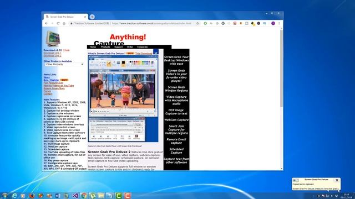Open the Buy / Register link
Screen dimensions: 355x199
(x=52, y=80)
